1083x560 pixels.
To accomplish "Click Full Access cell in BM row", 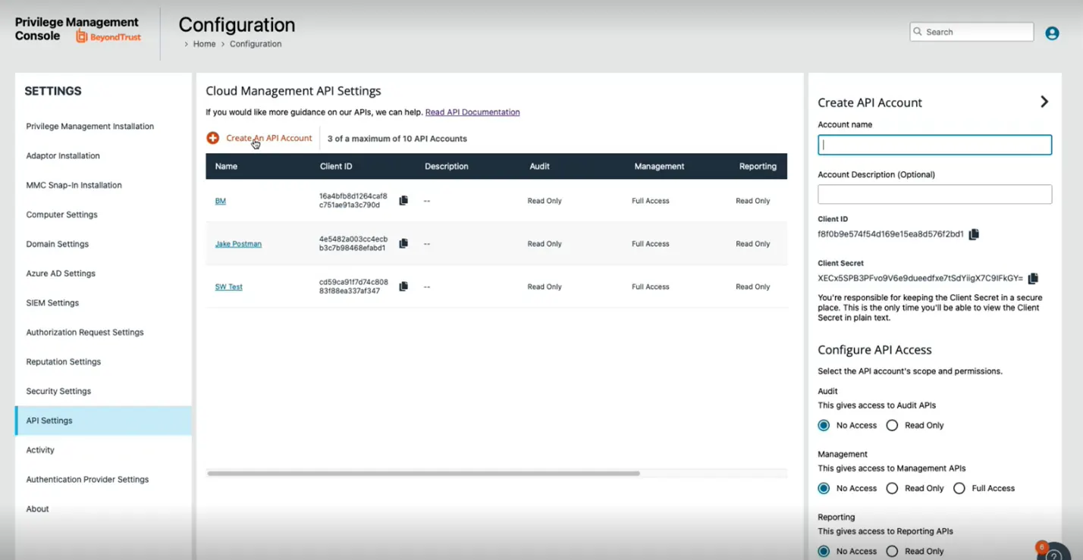I will (651, 201).
